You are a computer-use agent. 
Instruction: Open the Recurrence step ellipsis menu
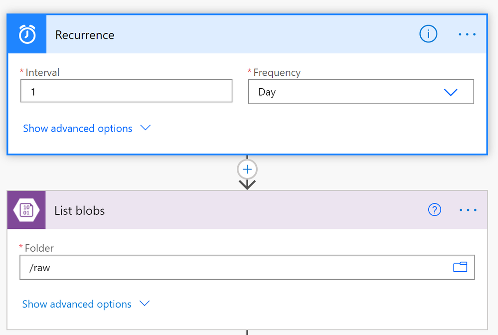tap(467, 34)
